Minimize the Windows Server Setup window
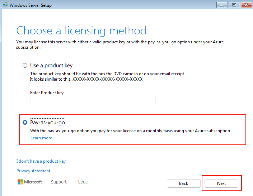 click(222, 5)
